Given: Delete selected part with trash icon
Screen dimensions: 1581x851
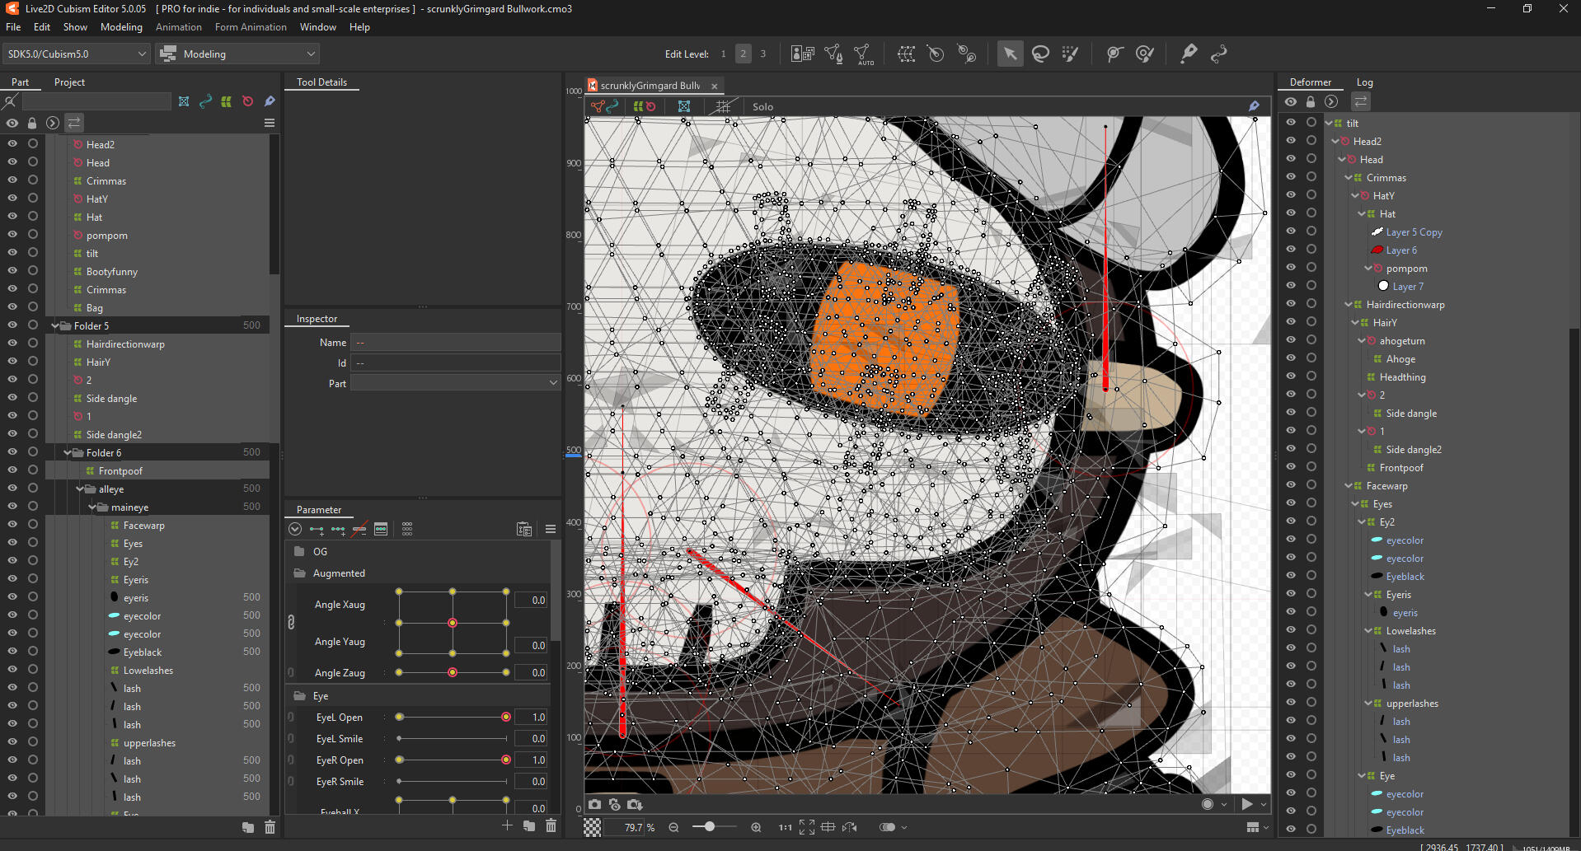Looking at the screenshot, I should [x=270, y=827].
